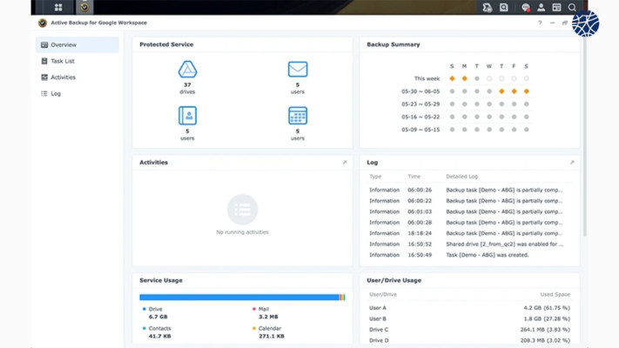Select log entry at 06:00:28

(469, 223)
